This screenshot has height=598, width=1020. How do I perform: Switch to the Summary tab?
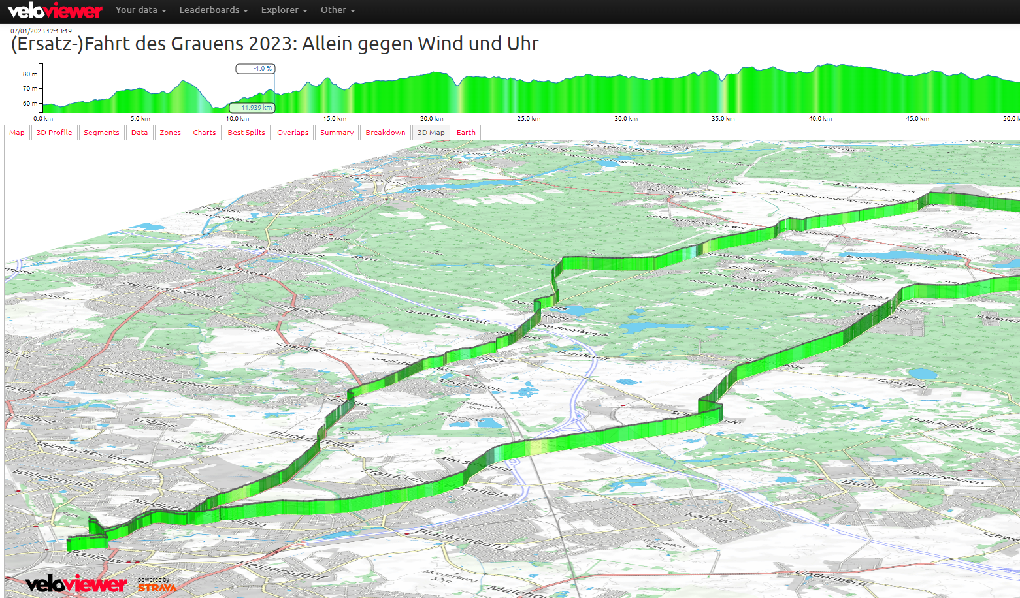click(337, 133)
